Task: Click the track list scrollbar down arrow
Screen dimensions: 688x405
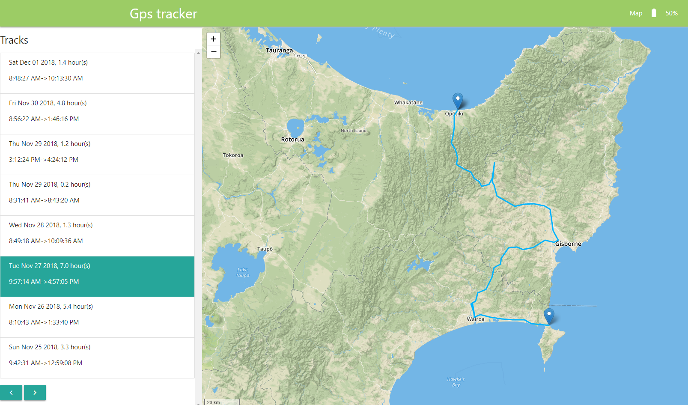Action: [x=198, y=403]
